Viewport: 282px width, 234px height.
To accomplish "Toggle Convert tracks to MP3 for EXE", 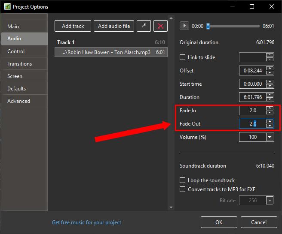I will click(x=182, y=189).
